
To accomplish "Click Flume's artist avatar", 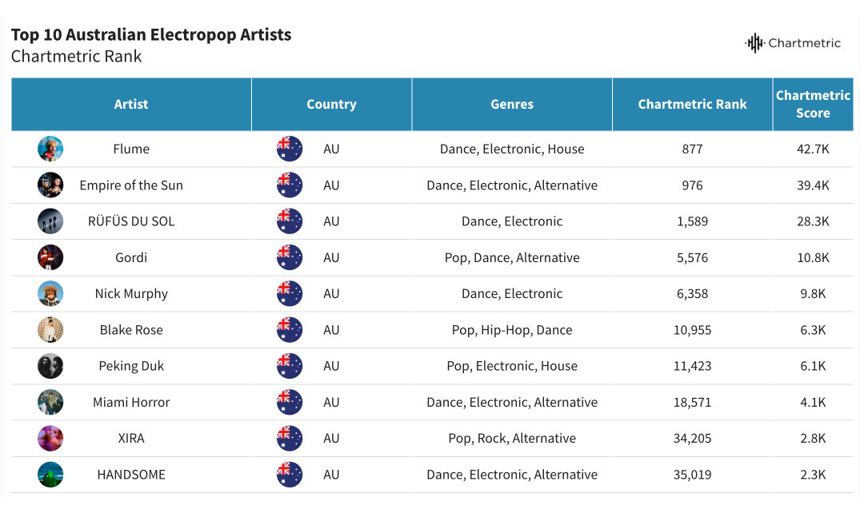I will pyautogui.click(x=50, y=149).
